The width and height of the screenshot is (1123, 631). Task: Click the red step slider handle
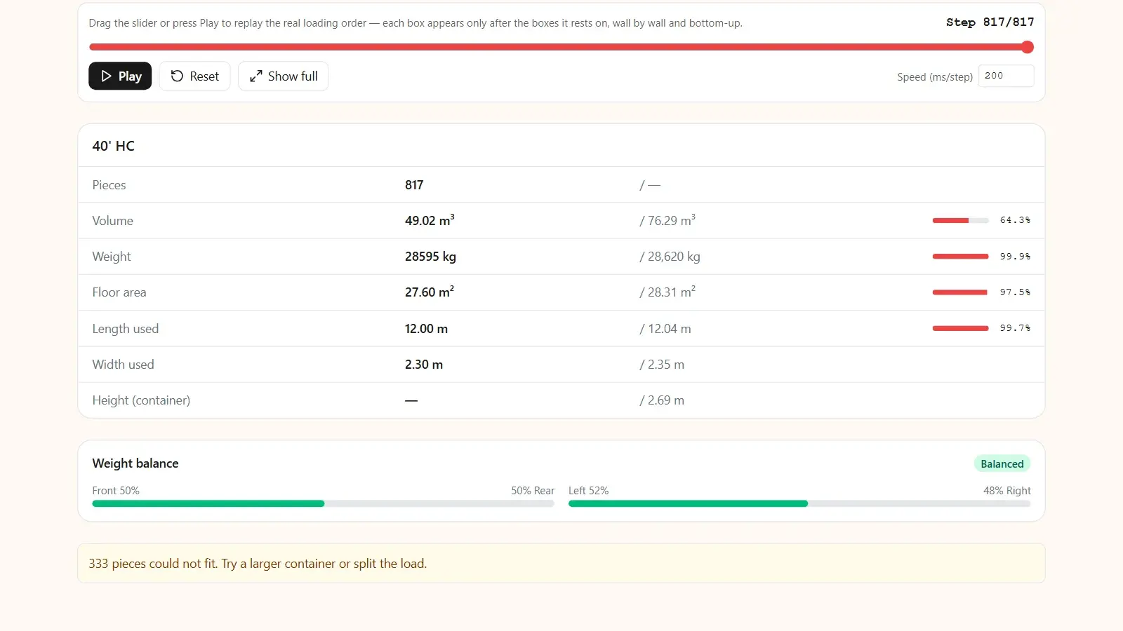[1028, 47]
